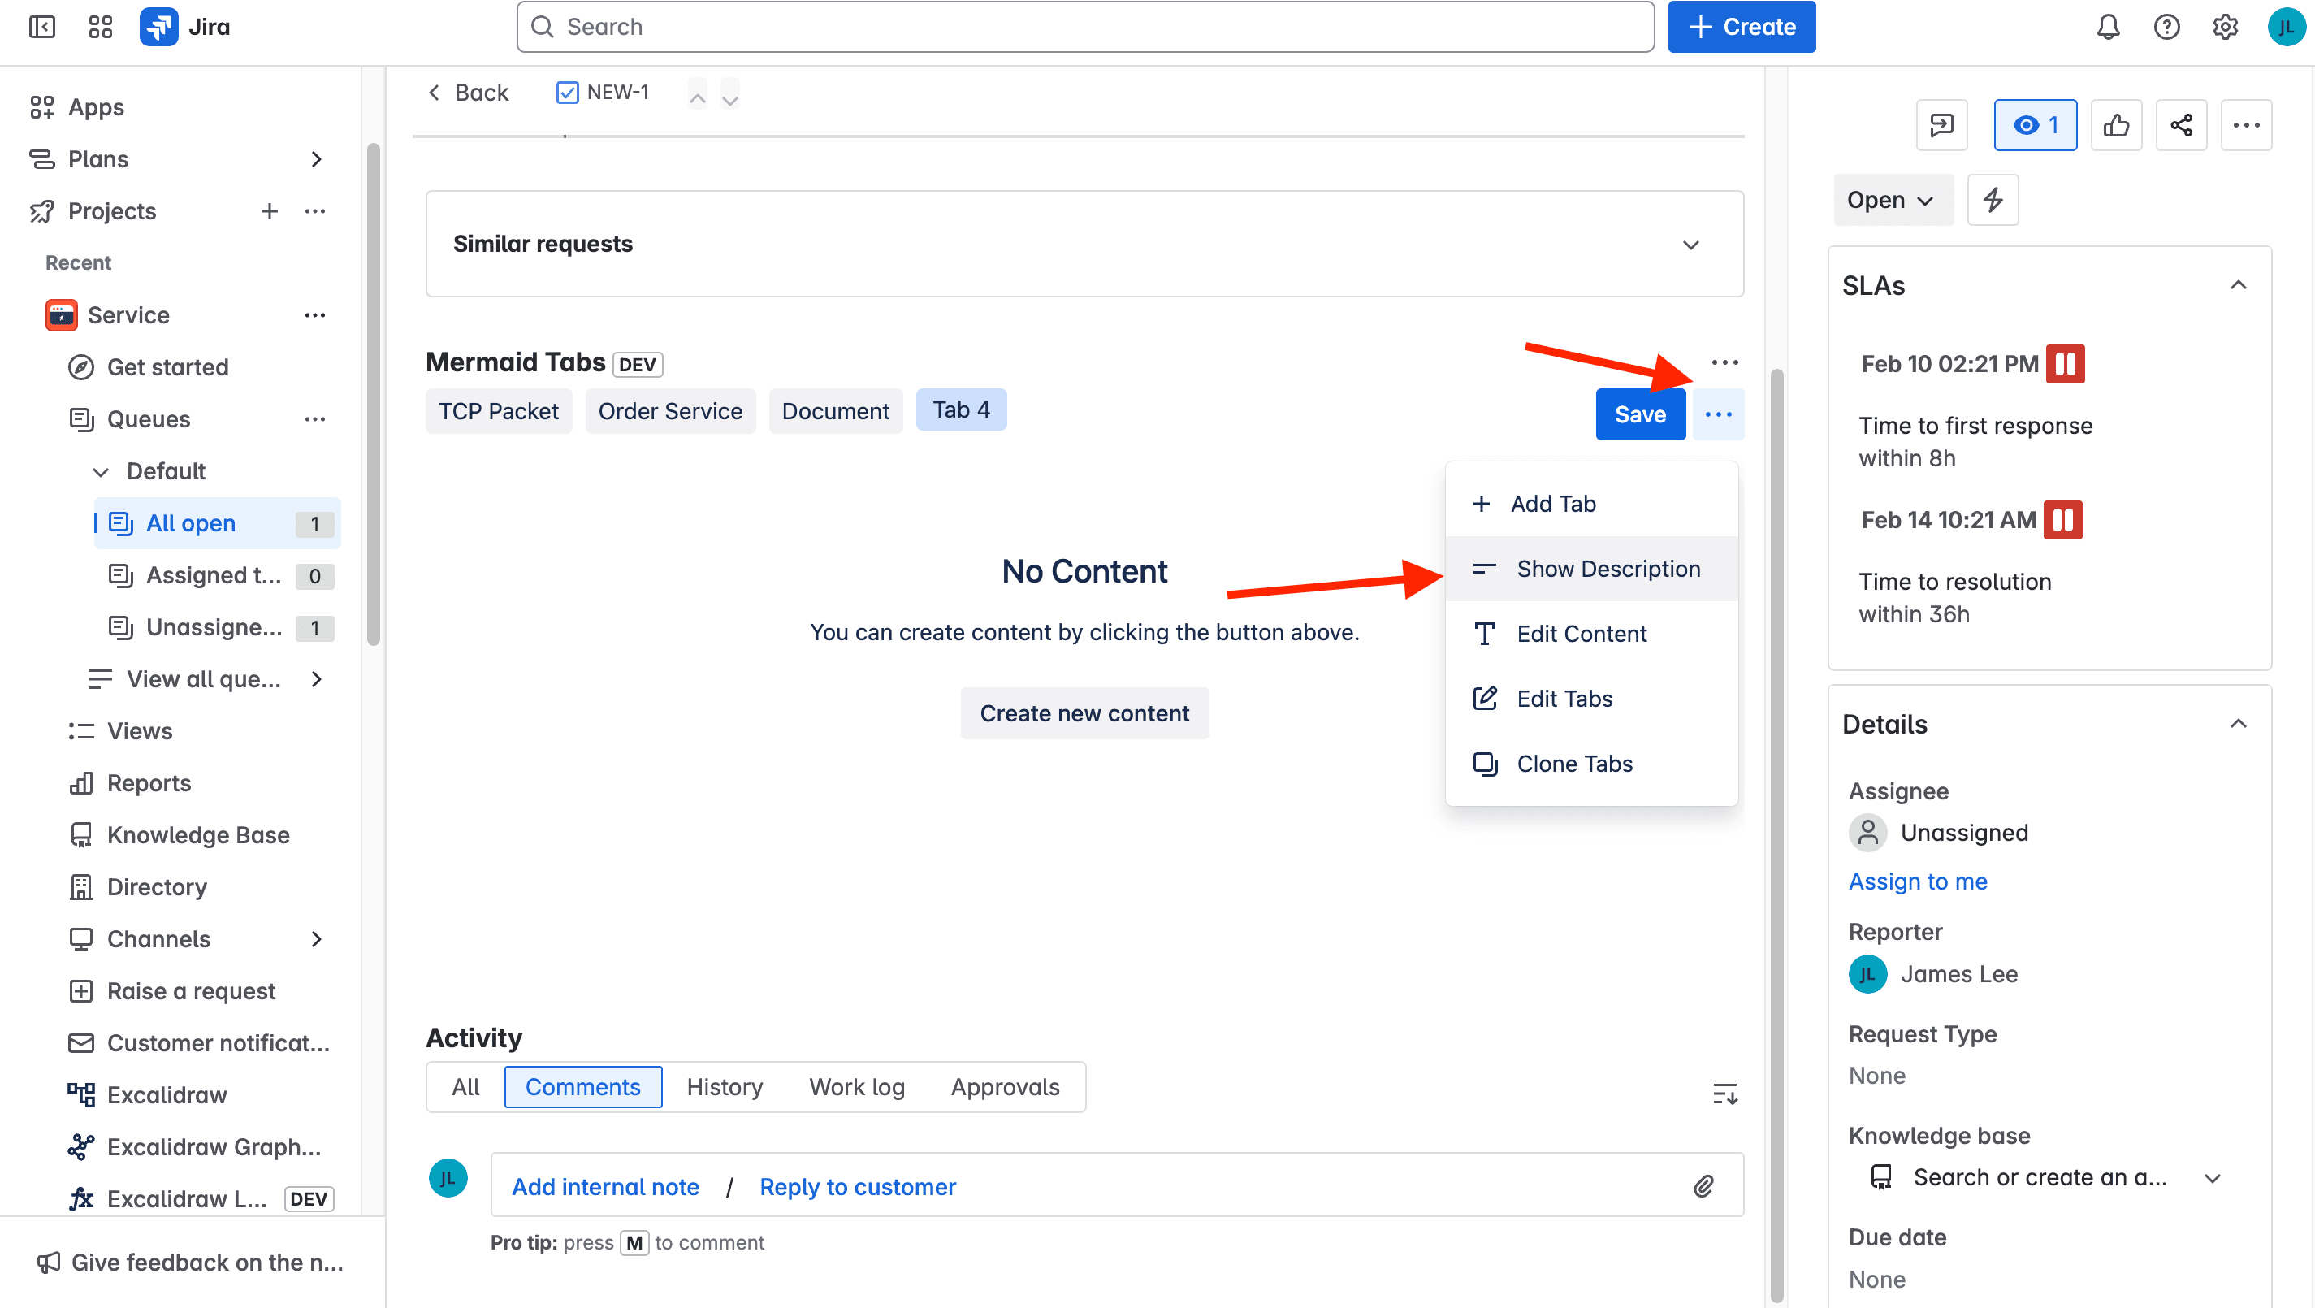
Task: Open Projects more options menu
Action: tap(314, 211)
